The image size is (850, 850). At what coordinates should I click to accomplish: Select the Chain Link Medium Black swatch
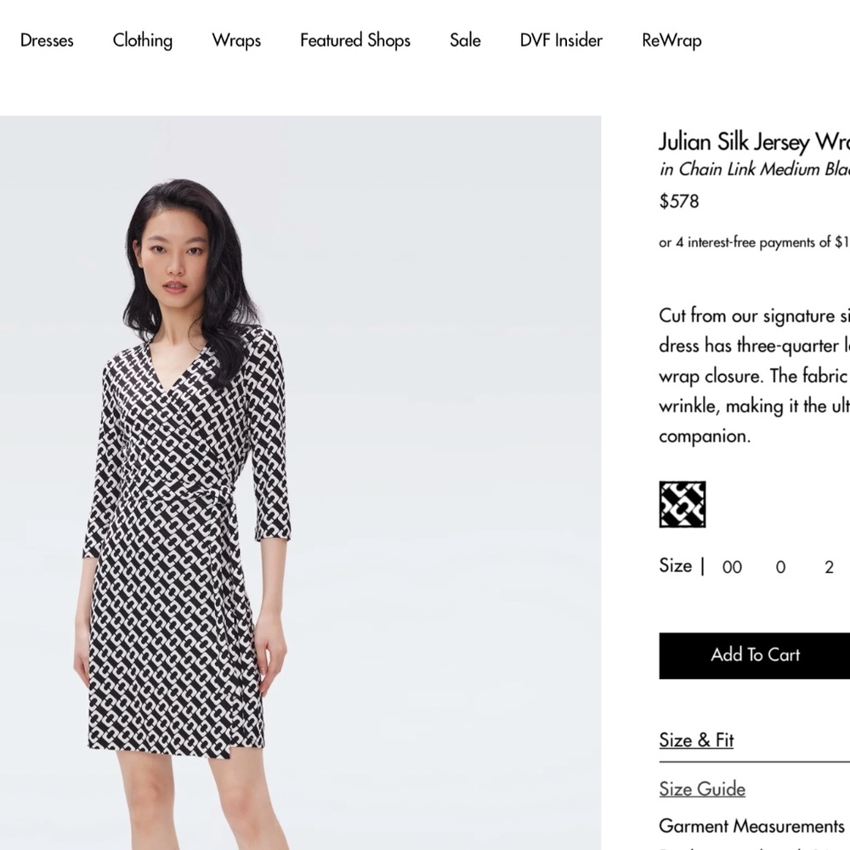[x=682, y=504]
